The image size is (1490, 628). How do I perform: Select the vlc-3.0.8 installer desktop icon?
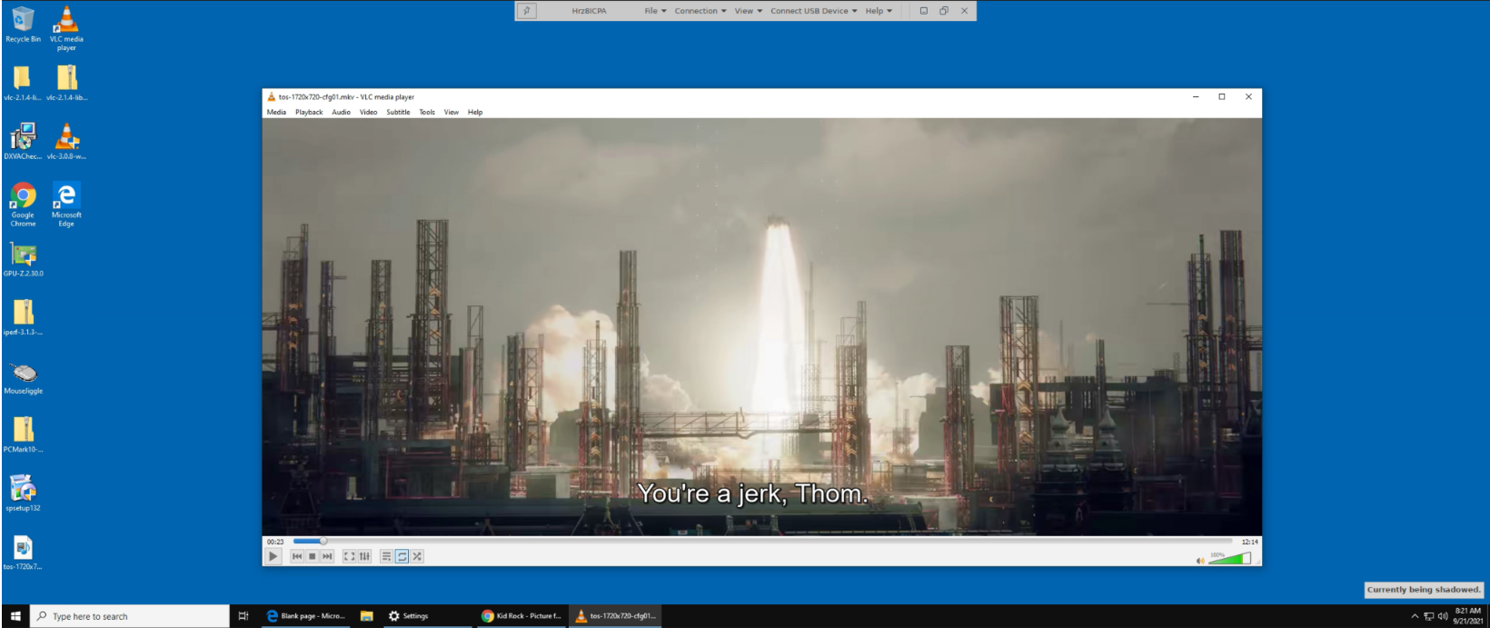pyautogui.click(x=66, y=142)
